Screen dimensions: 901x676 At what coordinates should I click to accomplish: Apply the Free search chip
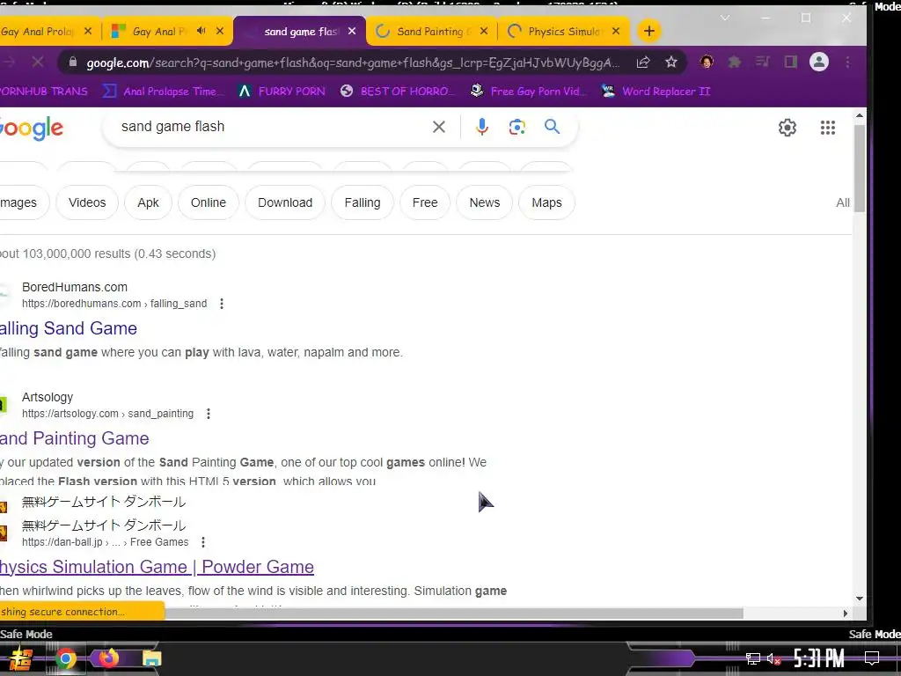pyautogui.click(x=425, y=202)
